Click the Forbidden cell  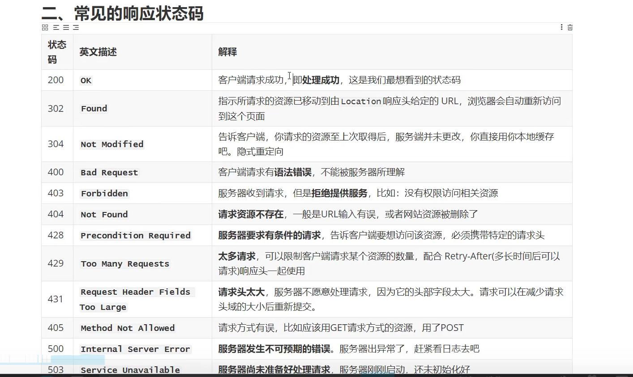tap(142, 193)
